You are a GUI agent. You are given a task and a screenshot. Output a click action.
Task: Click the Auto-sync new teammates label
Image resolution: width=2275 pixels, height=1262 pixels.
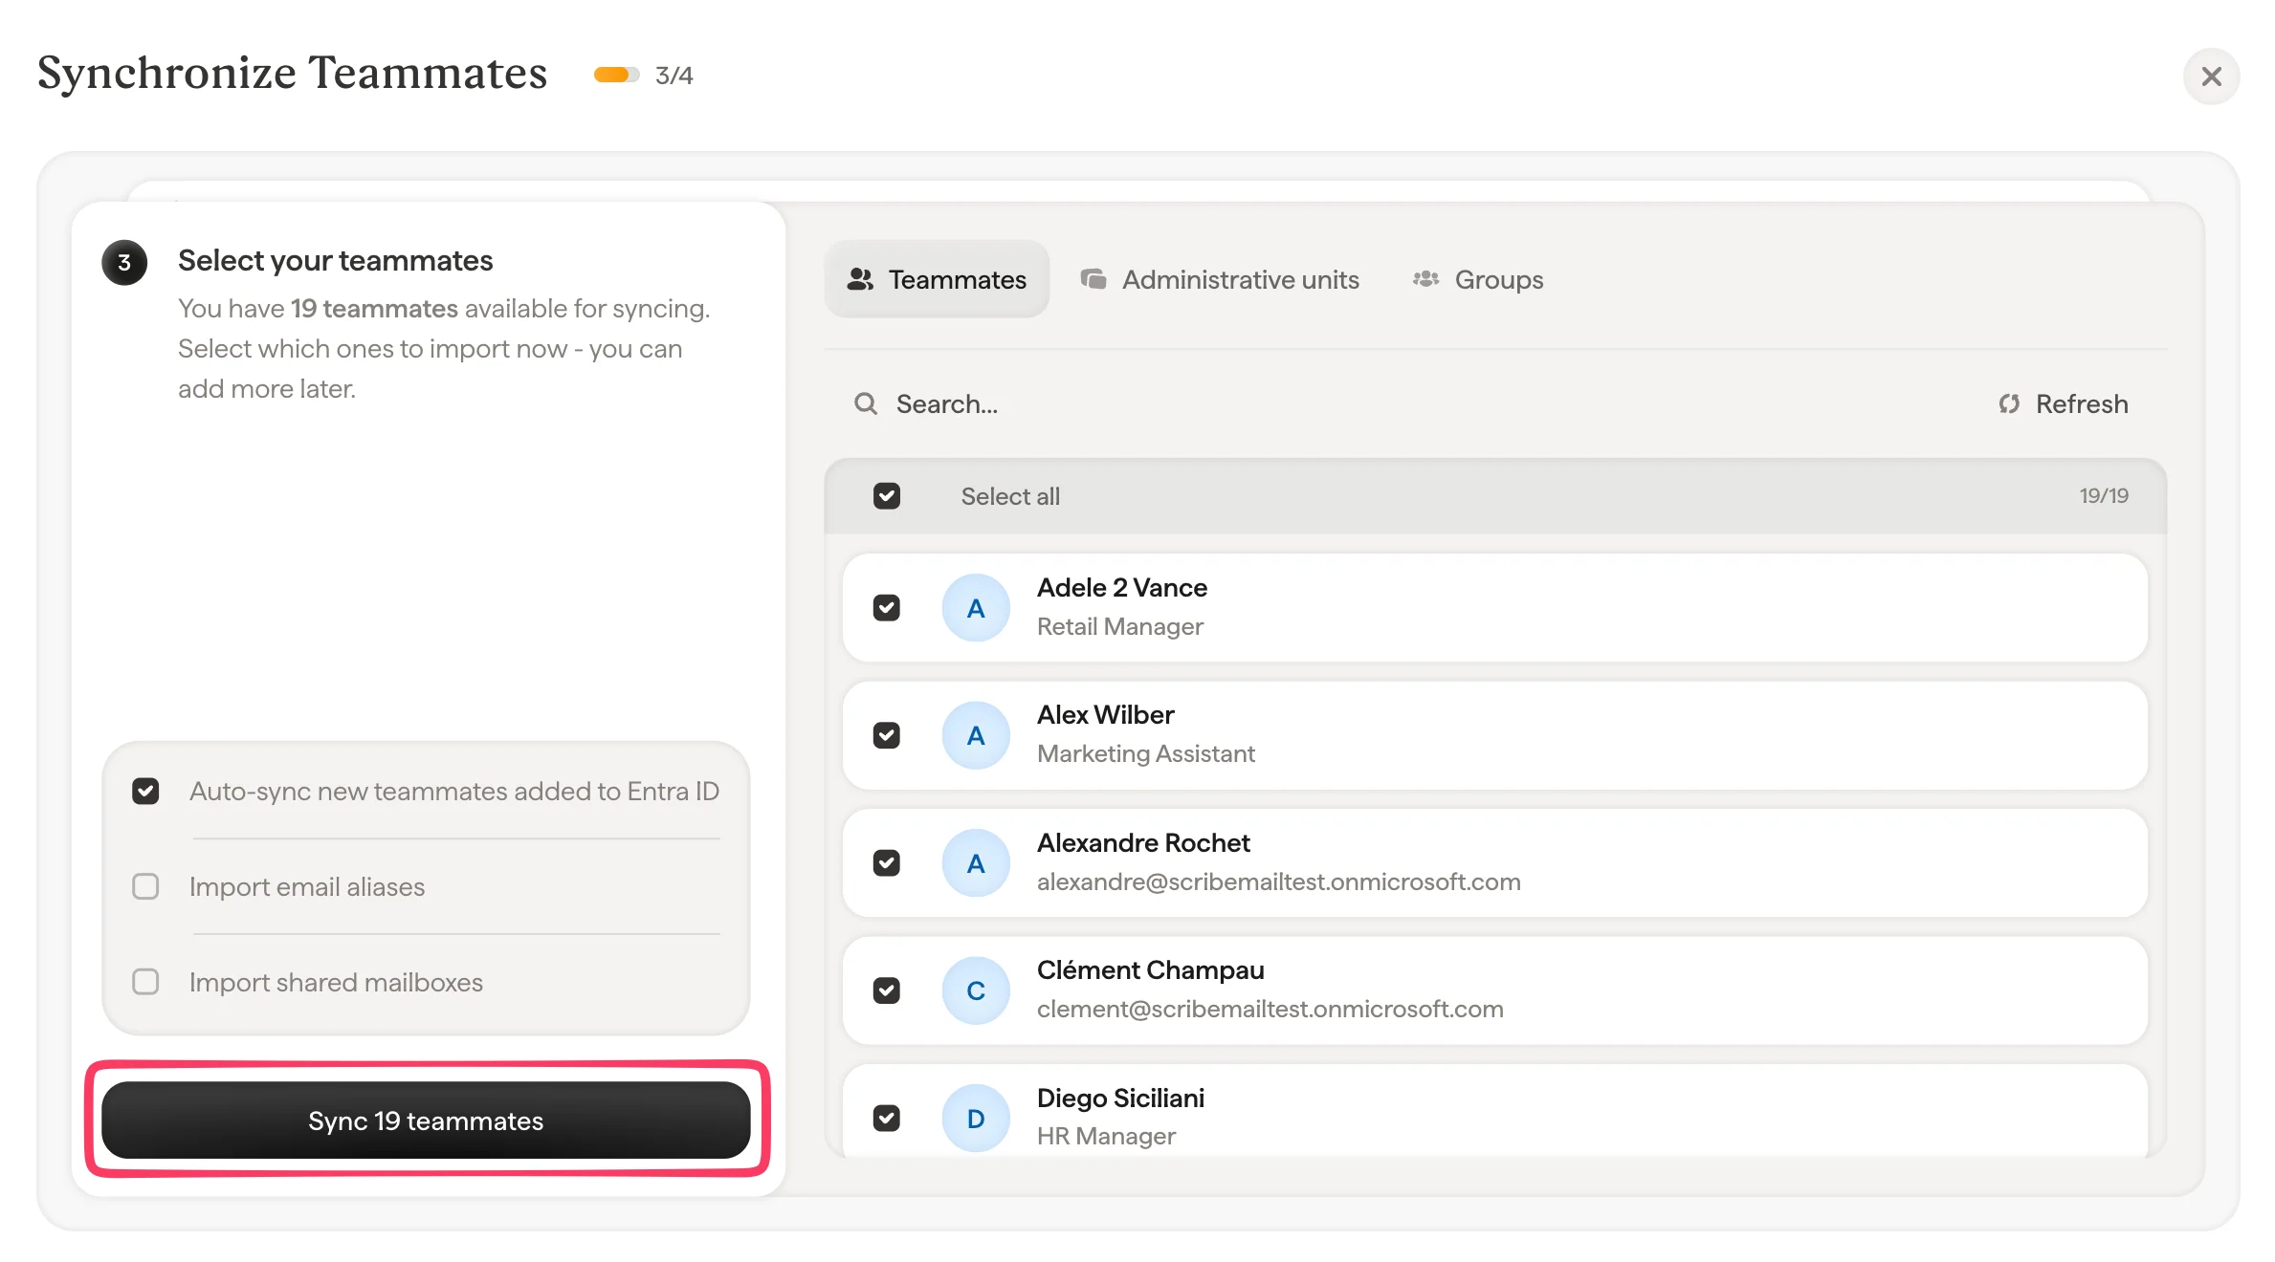click(453, 792)
